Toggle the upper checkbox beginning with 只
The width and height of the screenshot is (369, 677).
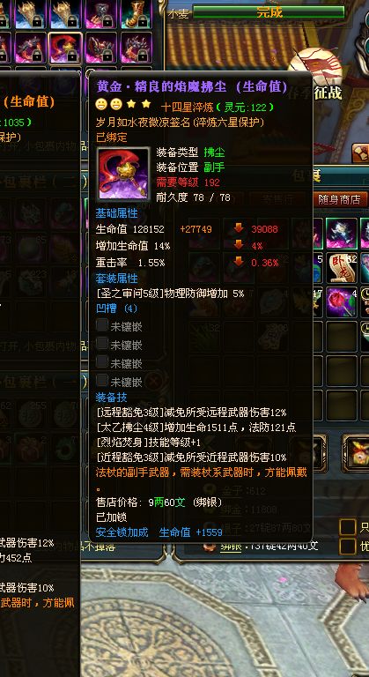(347, 527)
